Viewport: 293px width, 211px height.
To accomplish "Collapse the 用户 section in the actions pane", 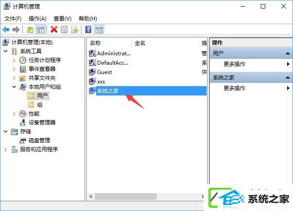I will [288, 54].
